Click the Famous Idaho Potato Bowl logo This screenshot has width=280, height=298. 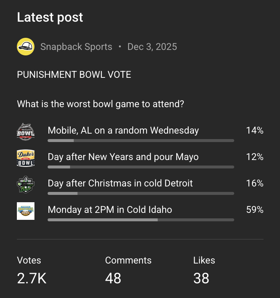click(x=26, y=211)
